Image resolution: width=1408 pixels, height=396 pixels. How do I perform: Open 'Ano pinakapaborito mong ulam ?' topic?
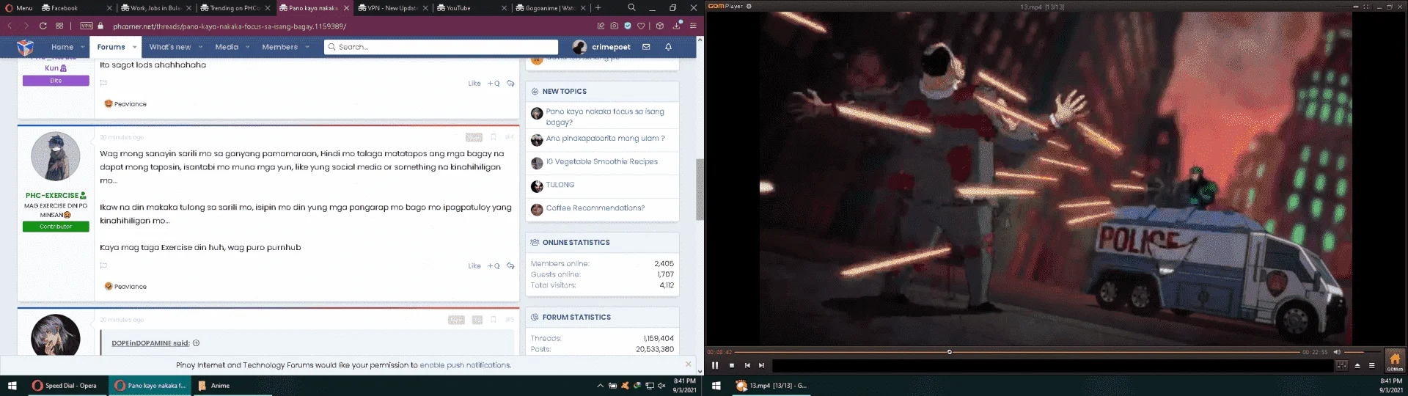(x=606, y=138)
